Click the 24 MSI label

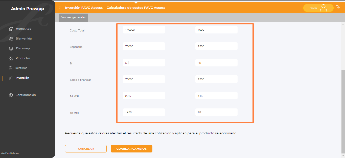pos(74,96)
